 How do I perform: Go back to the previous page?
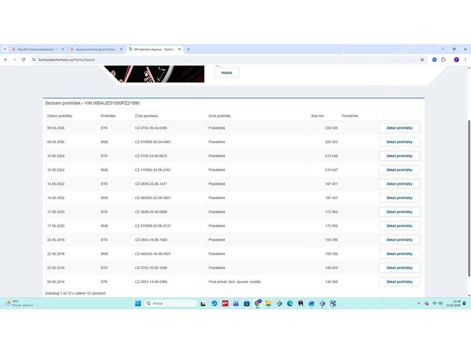[6, 60]
